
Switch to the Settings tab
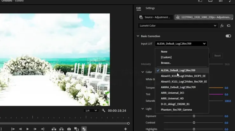tap(150, 8)
